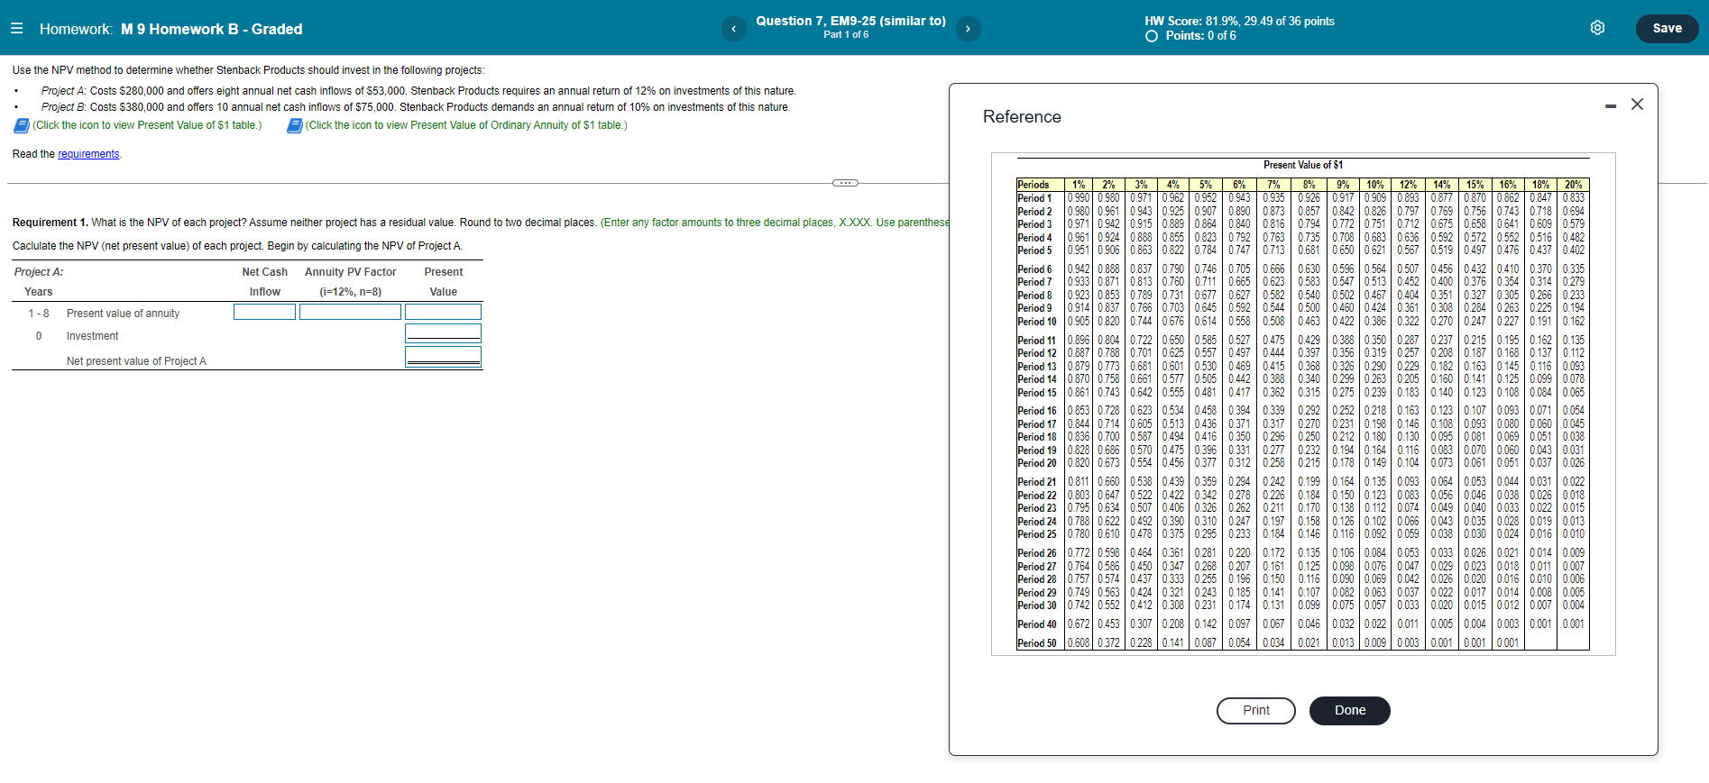
Task: Click the 'Present value of annuity' row label
Action: coord(123,314)
